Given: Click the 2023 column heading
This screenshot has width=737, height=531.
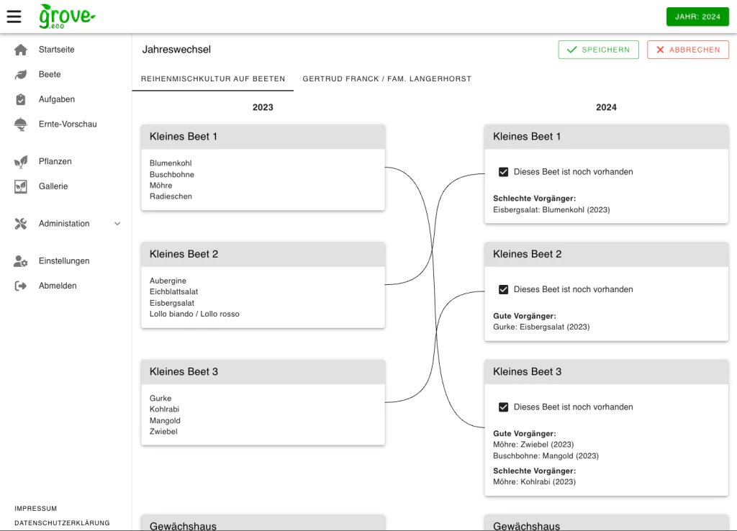Looking at the screenshot, I should tap(263, 107).
